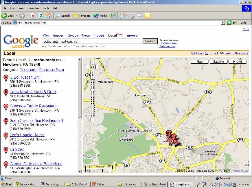
Task: Click the Get directions link
Action: click(x=168, y=46)
